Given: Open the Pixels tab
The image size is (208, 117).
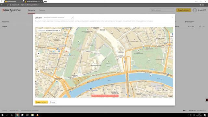Looking at the screenshot, I should click(x=42, y=10).
